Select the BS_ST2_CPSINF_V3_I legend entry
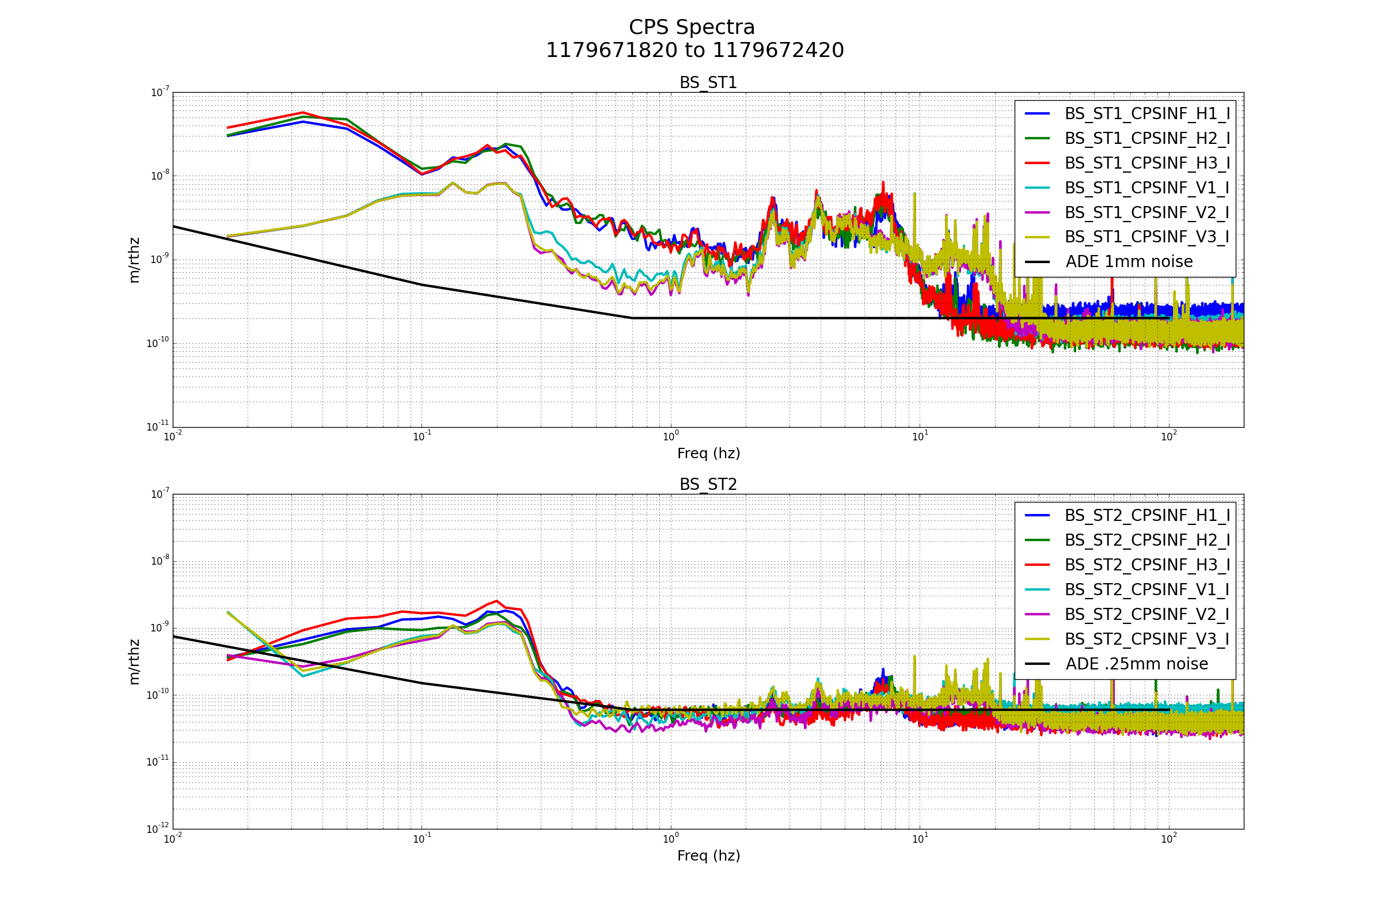The height and width of the screenshot is (921, 1382). coord(1146,639)
